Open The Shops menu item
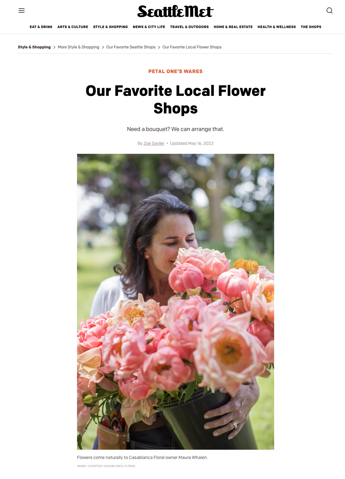The width and height of the screenshot is (345, 479). (x=311, y=27)
